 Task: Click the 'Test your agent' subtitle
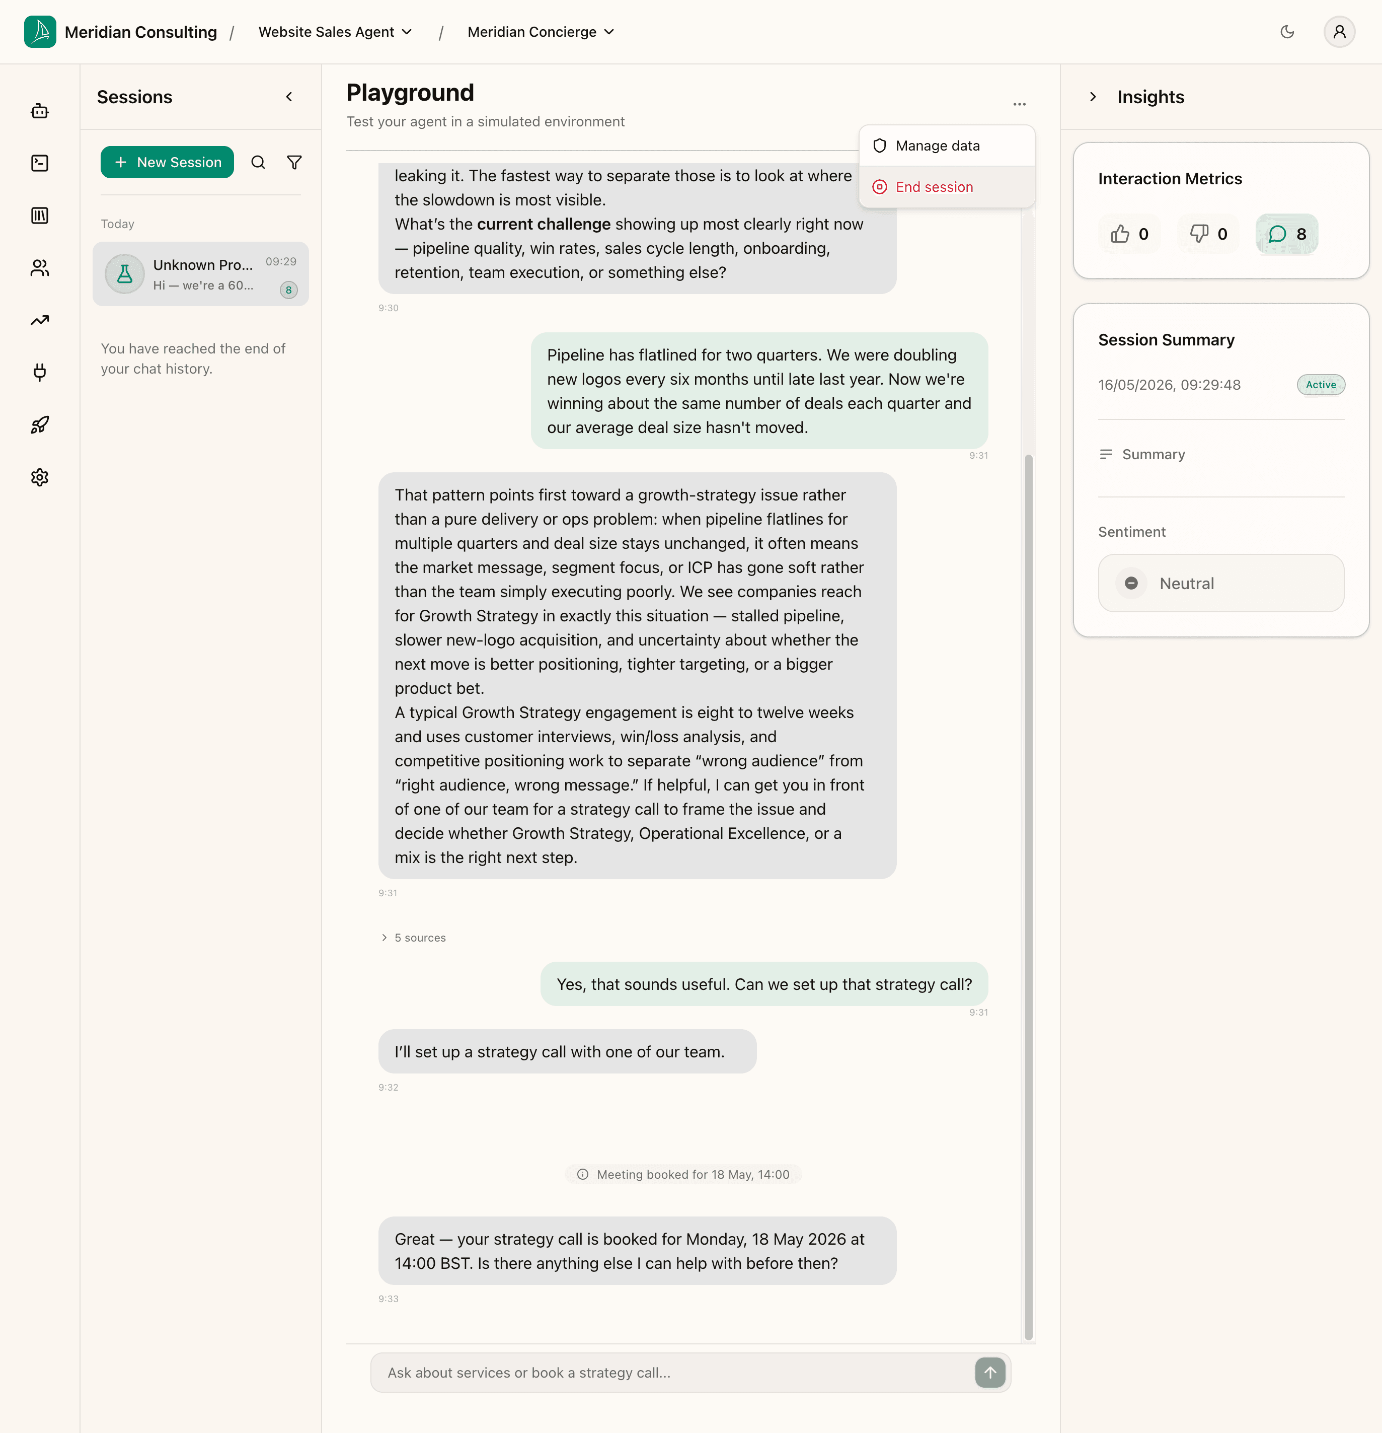[485, 121]
